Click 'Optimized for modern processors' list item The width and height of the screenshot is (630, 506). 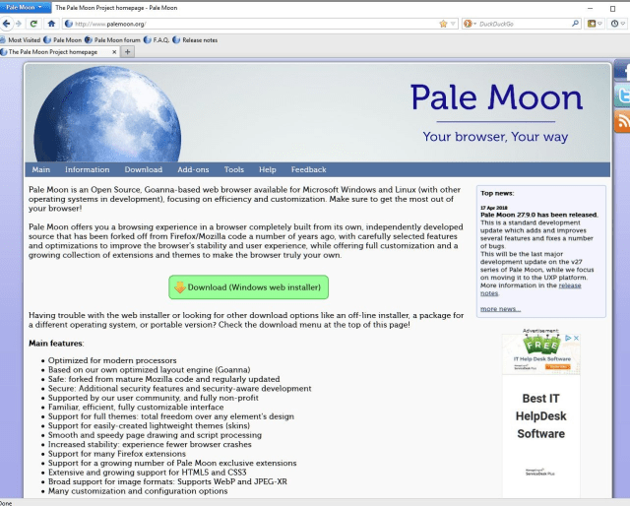112,360
